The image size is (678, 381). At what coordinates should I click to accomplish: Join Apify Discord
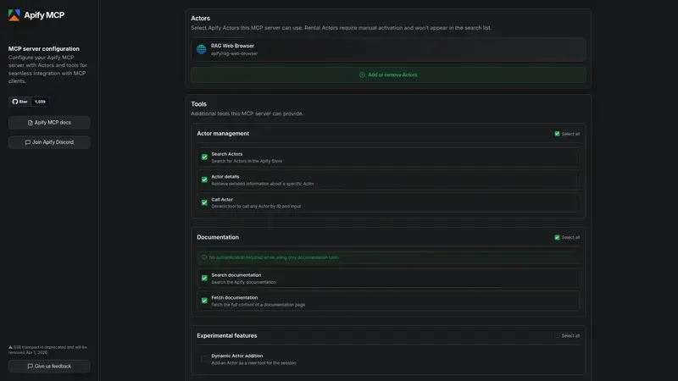pyautogui.click(x=49, y=142)
